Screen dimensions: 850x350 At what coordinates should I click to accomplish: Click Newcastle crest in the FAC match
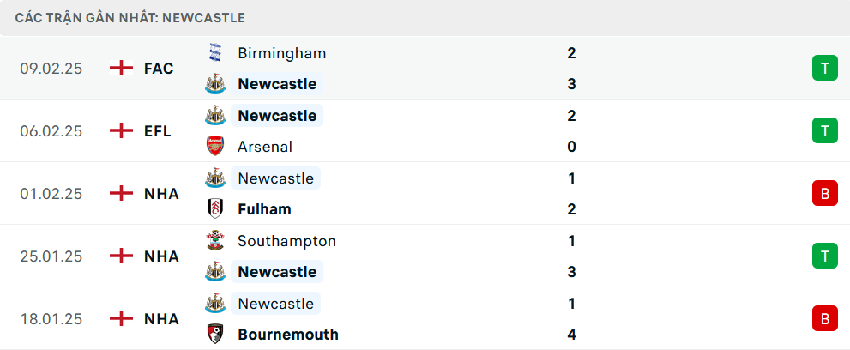214,84
